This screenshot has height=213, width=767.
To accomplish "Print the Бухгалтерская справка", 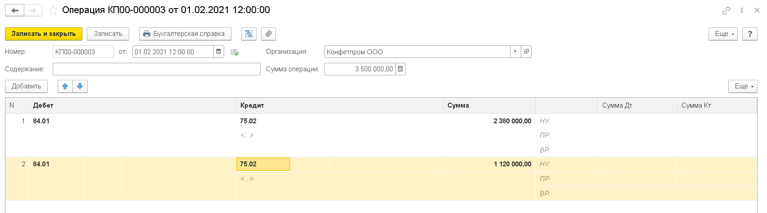I will (185, 34).
